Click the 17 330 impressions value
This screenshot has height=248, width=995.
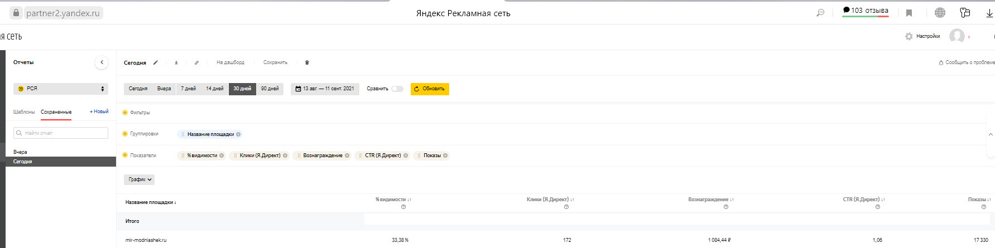click(x=981, y=240)
